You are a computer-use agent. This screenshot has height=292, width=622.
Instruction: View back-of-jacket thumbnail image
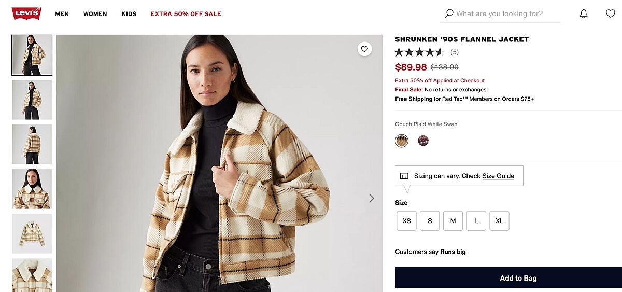32,144
